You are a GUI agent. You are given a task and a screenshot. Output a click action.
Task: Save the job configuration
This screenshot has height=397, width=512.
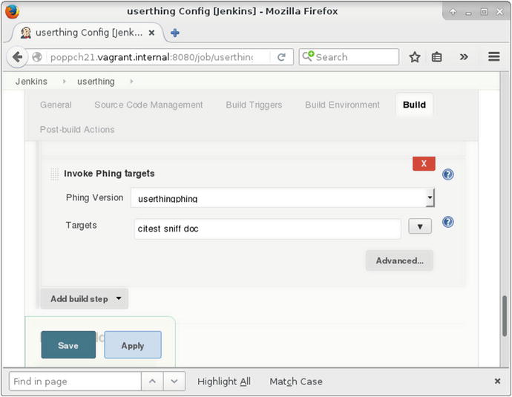pyautogui.click(x=68, y=345)
